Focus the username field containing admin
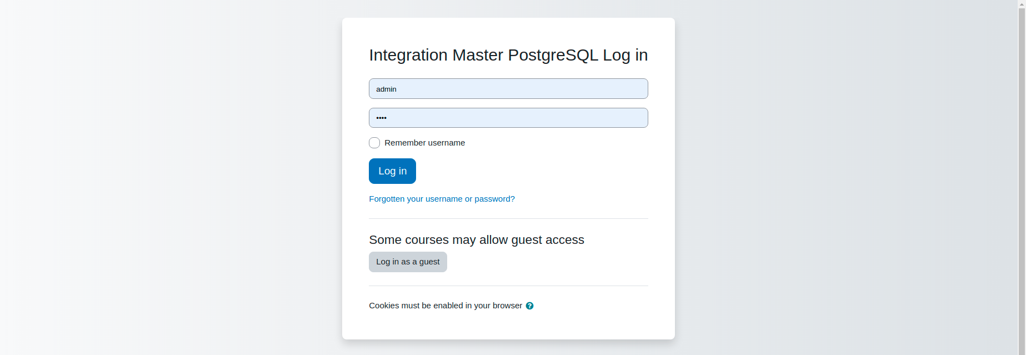The width and height of the screenshot is (1026, 355). [x=508, y=89]
